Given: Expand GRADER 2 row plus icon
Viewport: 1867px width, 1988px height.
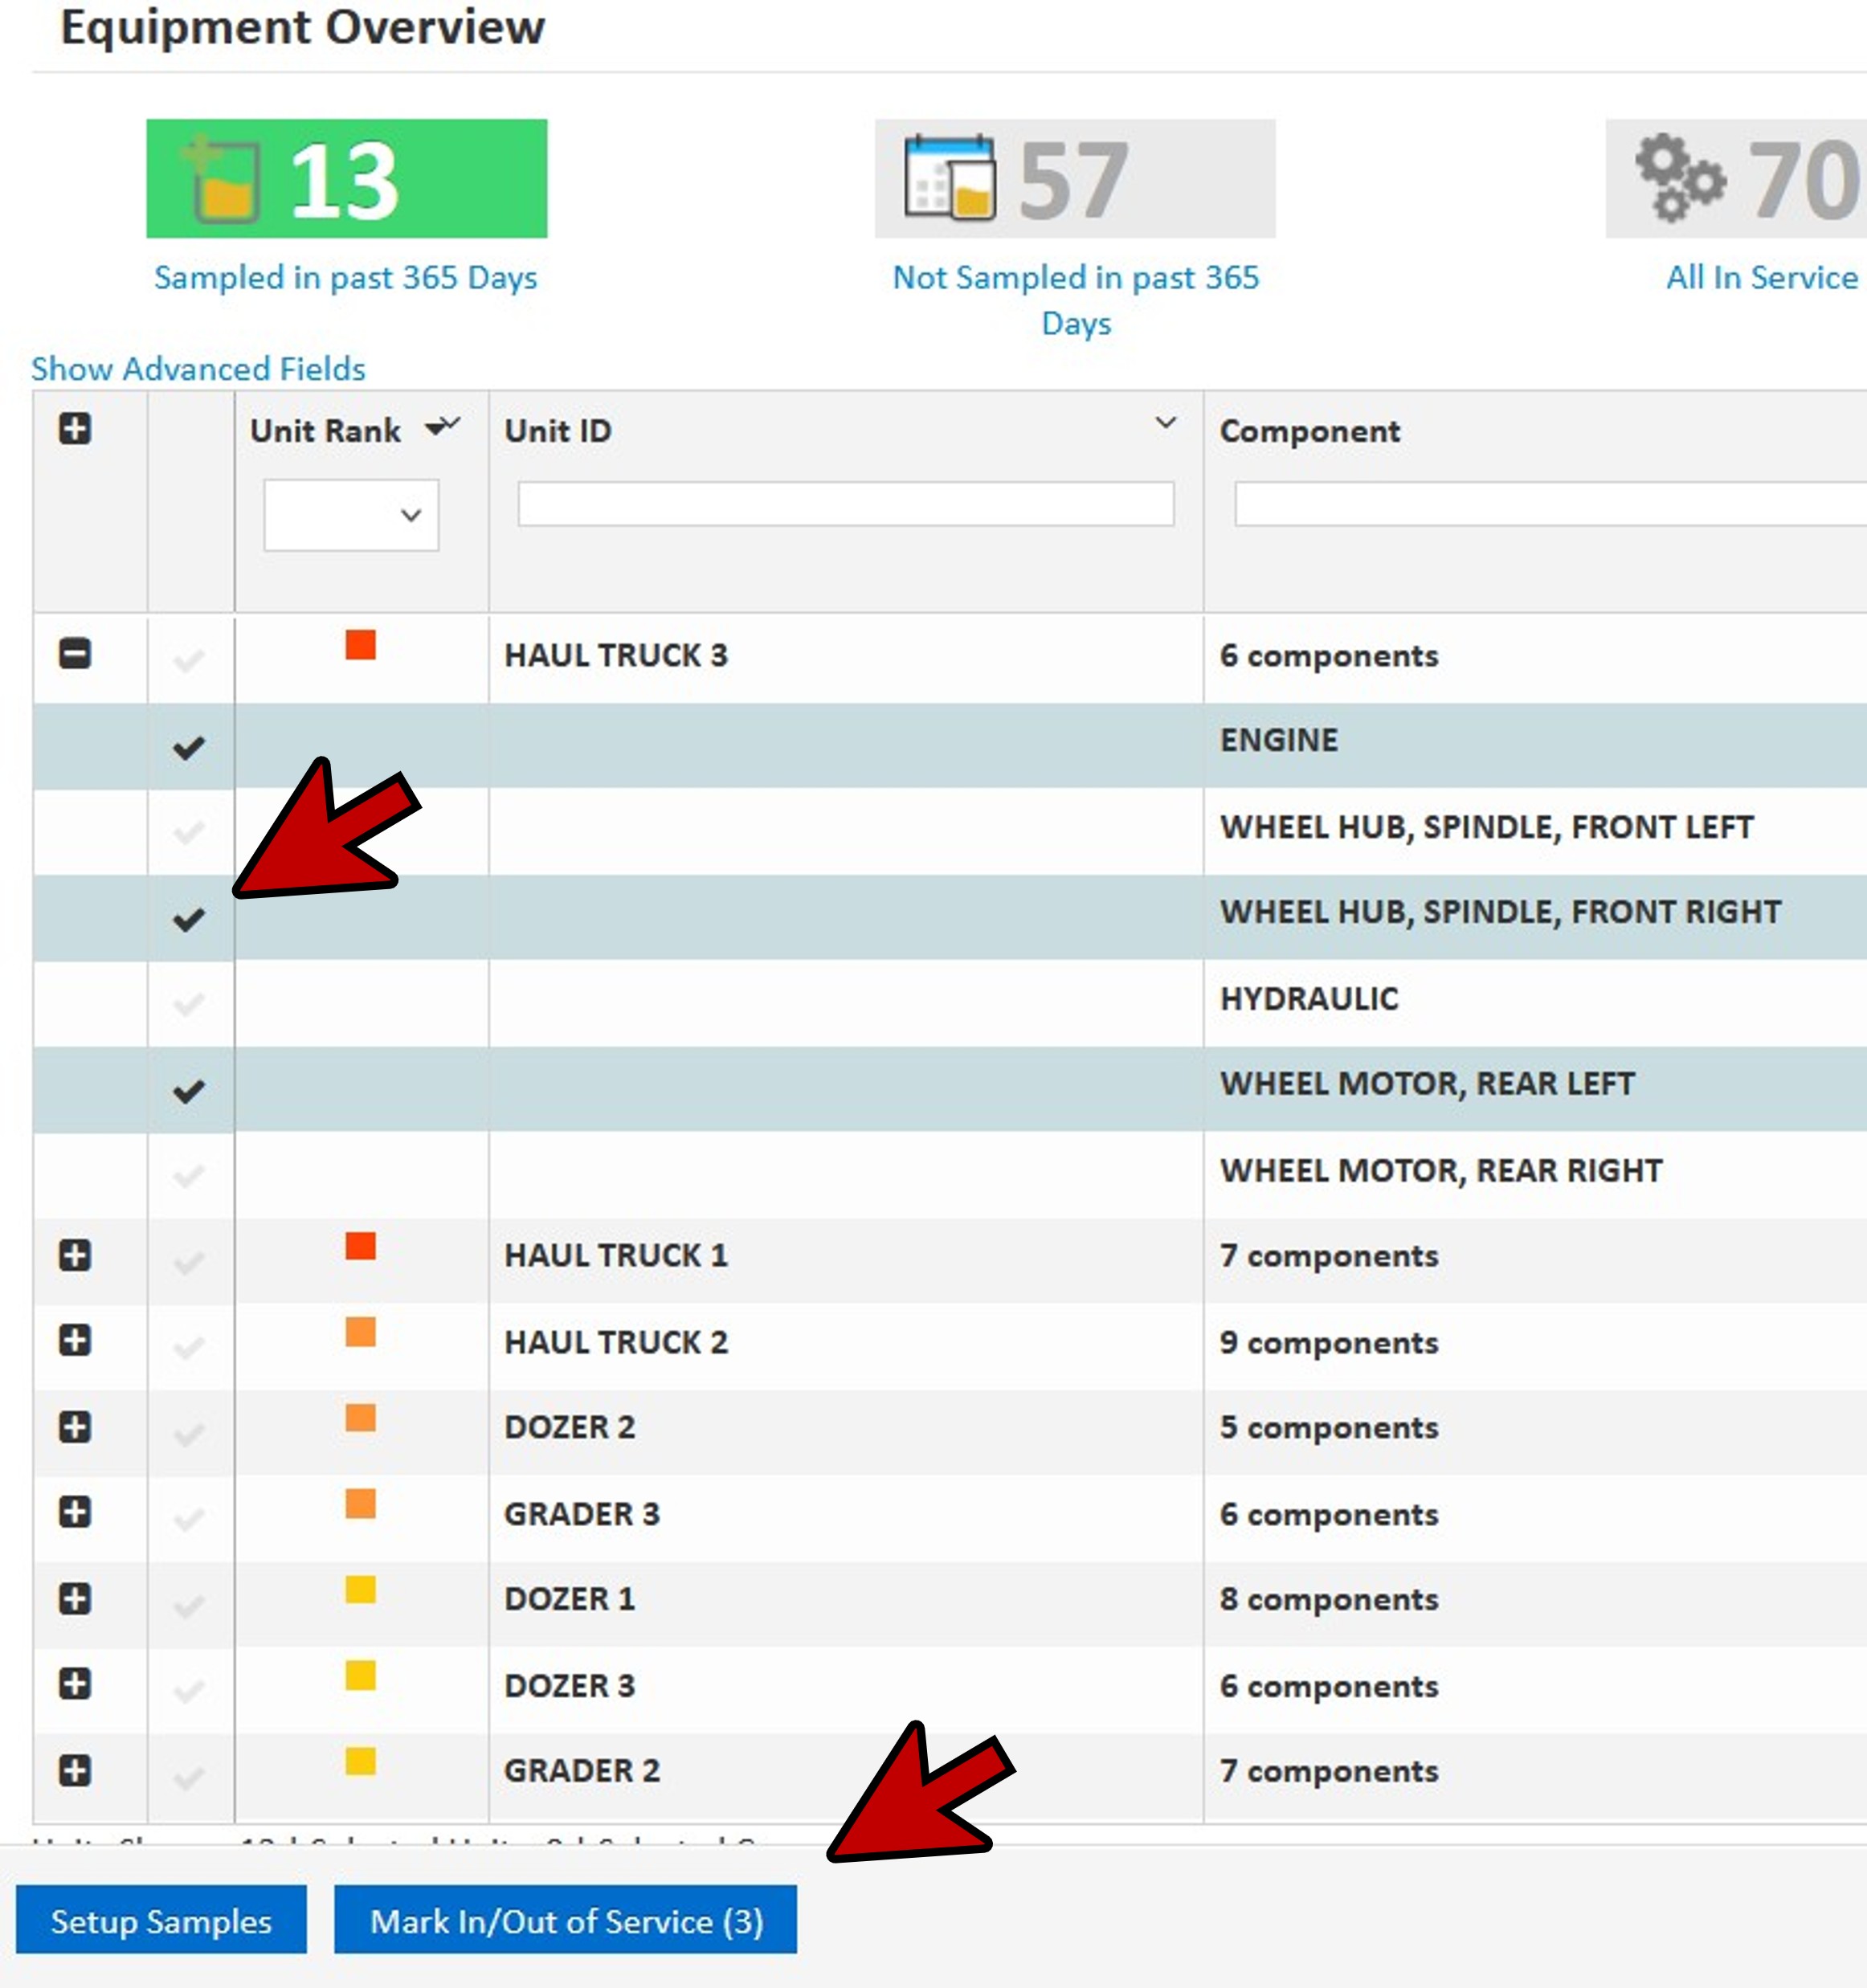Looking at the screenshot, I should (x=75, y=1771).
